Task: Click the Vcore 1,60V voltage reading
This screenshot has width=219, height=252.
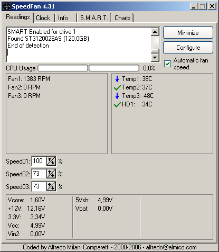Action: click(26, 200)
